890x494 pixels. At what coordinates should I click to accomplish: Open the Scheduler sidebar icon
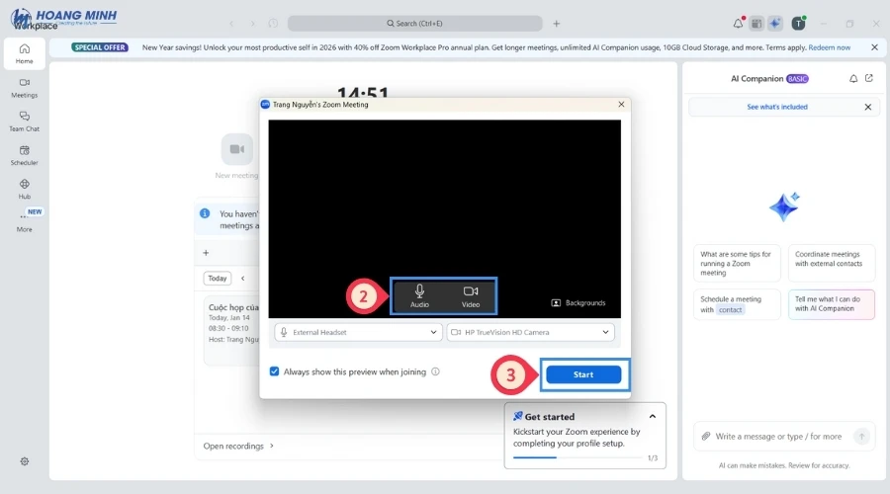click(x=25, y=155)
